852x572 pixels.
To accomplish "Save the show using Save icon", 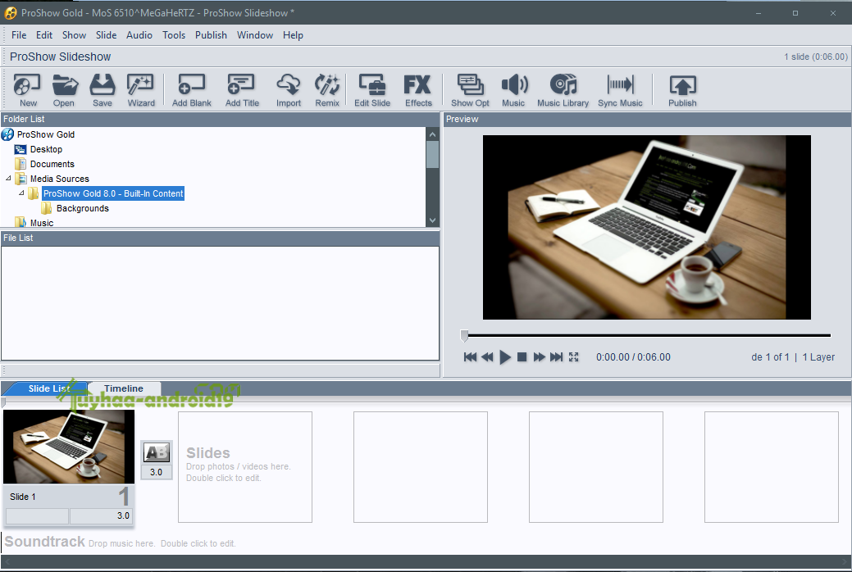I will tap(103, 90).
